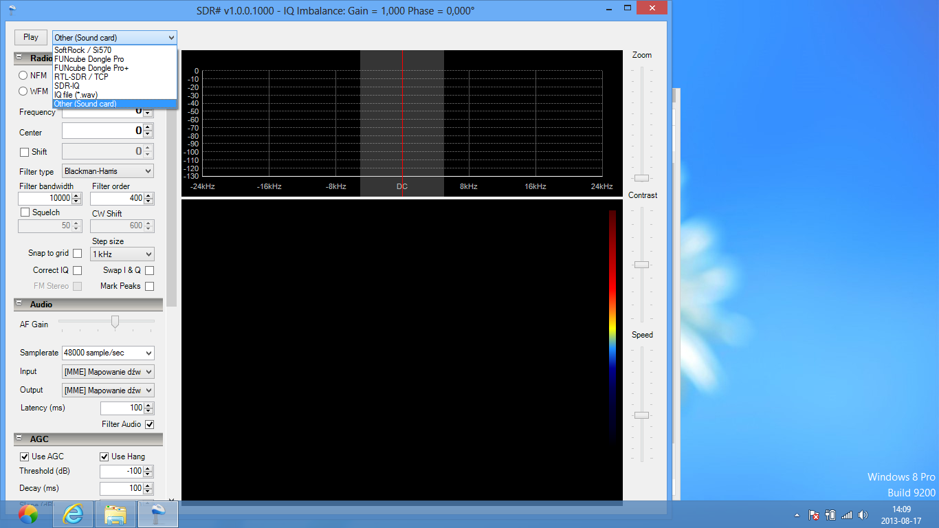Screen dimensions: 939x528
Task: Uncheck the Filter Audio checkbox
Action: point(149,425)
